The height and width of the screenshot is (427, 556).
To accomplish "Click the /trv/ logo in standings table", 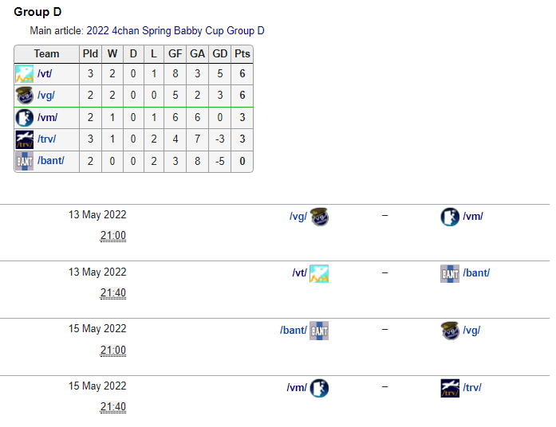I will [25, 139].
